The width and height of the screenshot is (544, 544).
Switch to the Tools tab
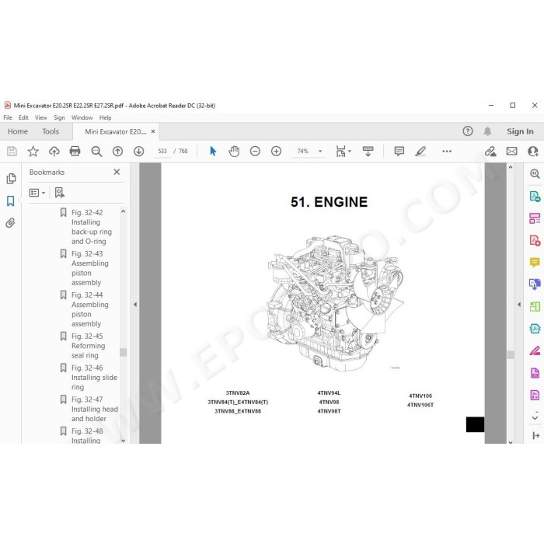51,131
